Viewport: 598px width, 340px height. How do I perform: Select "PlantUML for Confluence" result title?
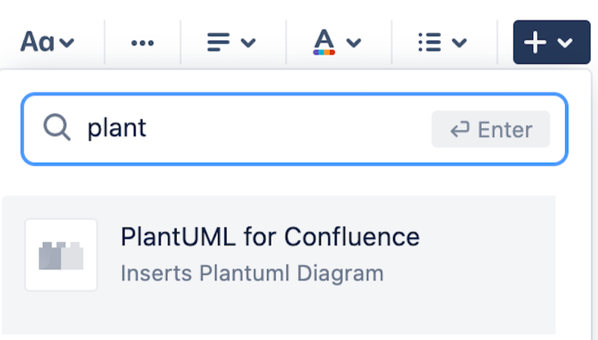point(269,237)
